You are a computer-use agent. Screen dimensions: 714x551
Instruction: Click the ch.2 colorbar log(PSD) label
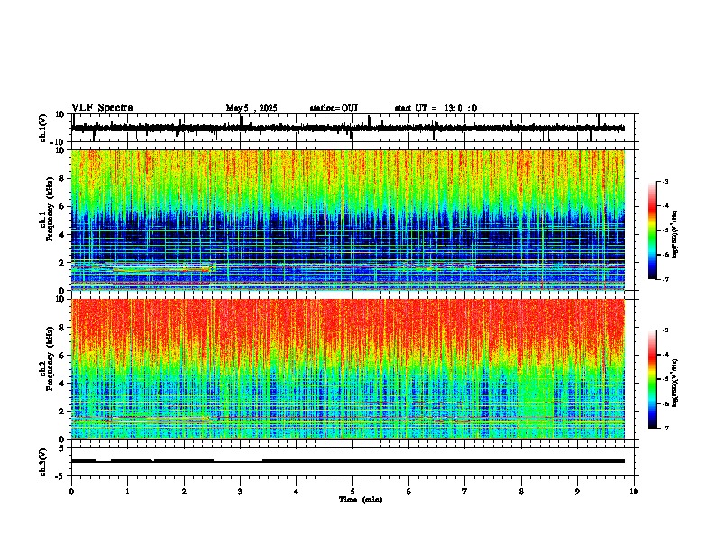[674, 384]
